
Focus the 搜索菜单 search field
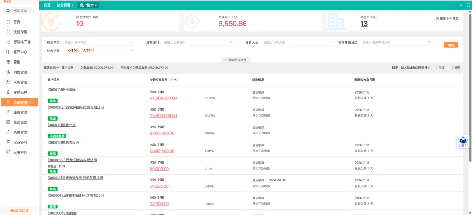click(x=20, y=11)
